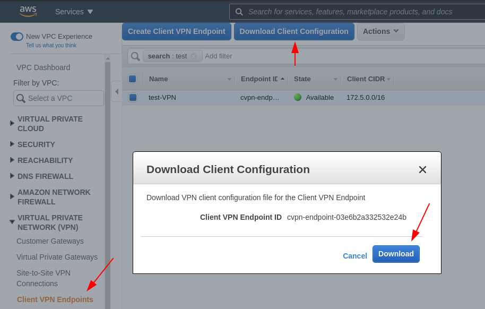Close the Download Client Configuration dialog
This screenshot has width=485, height=309.
coord(422,170)
